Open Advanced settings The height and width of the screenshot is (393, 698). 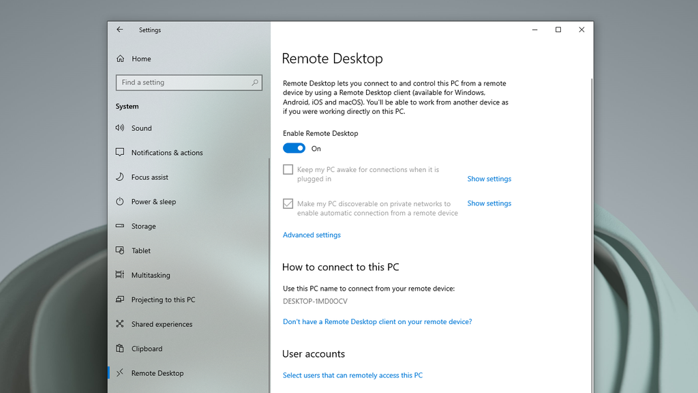coord(312,235)
